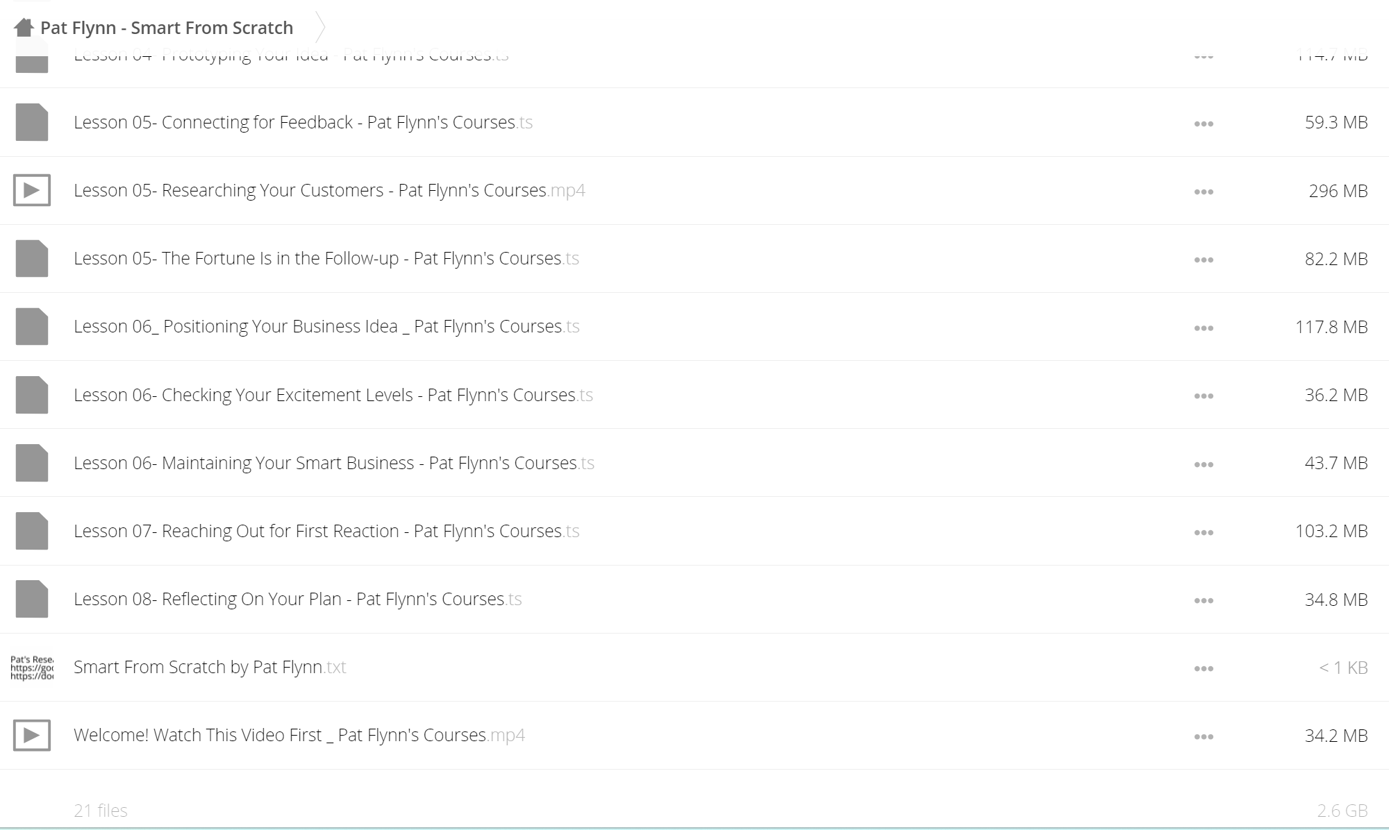
Task: Click the 59.3 MB size value
Action: 1336,122
